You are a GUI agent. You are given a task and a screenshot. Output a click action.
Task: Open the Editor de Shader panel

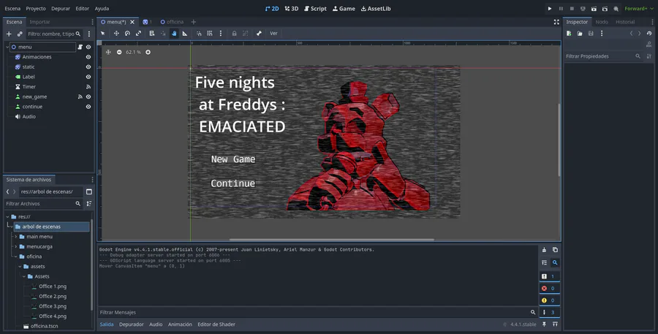click(x=216, y=324)
